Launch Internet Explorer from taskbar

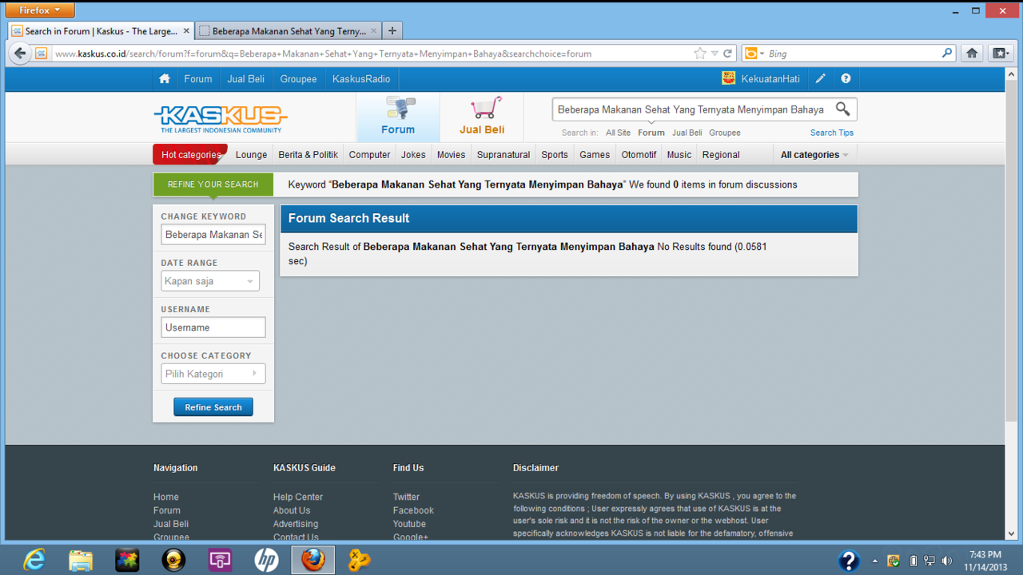click(34, 560)
